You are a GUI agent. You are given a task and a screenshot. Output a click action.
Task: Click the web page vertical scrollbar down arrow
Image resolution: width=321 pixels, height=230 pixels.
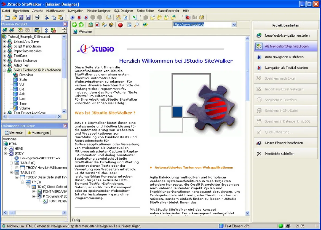tap(247, 213)
